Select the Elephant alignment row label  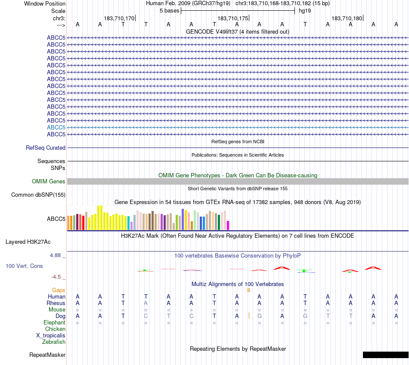point(55,322)
